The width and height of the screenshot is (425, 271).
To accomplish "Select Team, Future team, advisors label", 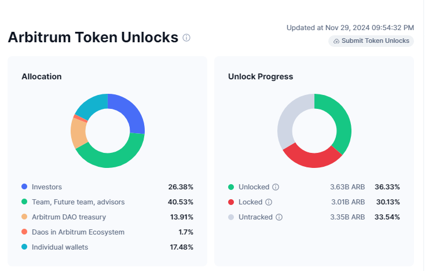I will tap(78, 202).
